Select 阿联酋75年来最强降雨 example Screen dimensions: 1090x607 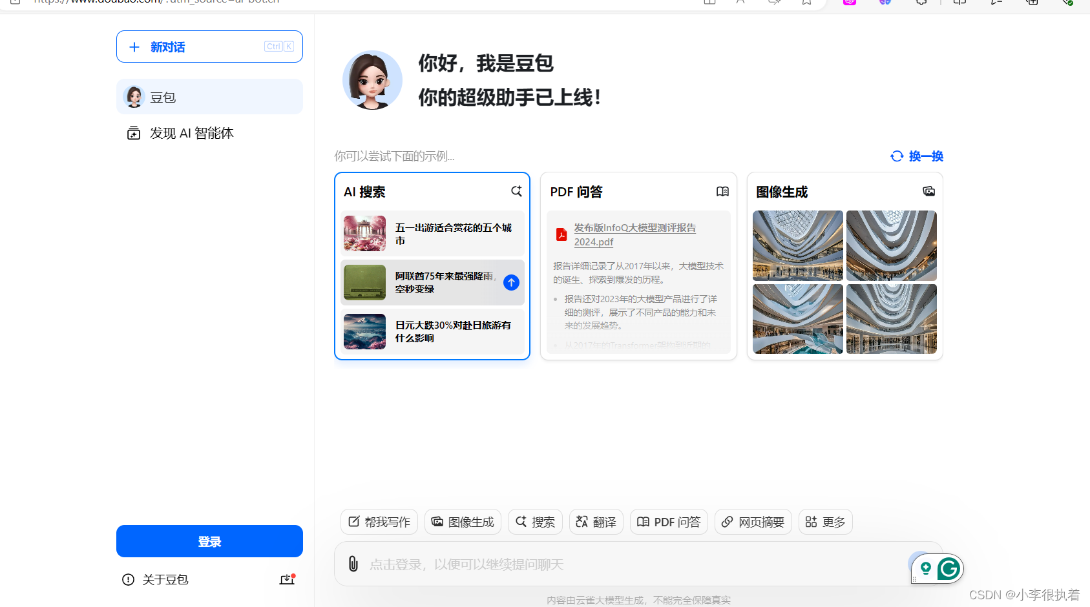pyautogui.click(x=432, y=282)
